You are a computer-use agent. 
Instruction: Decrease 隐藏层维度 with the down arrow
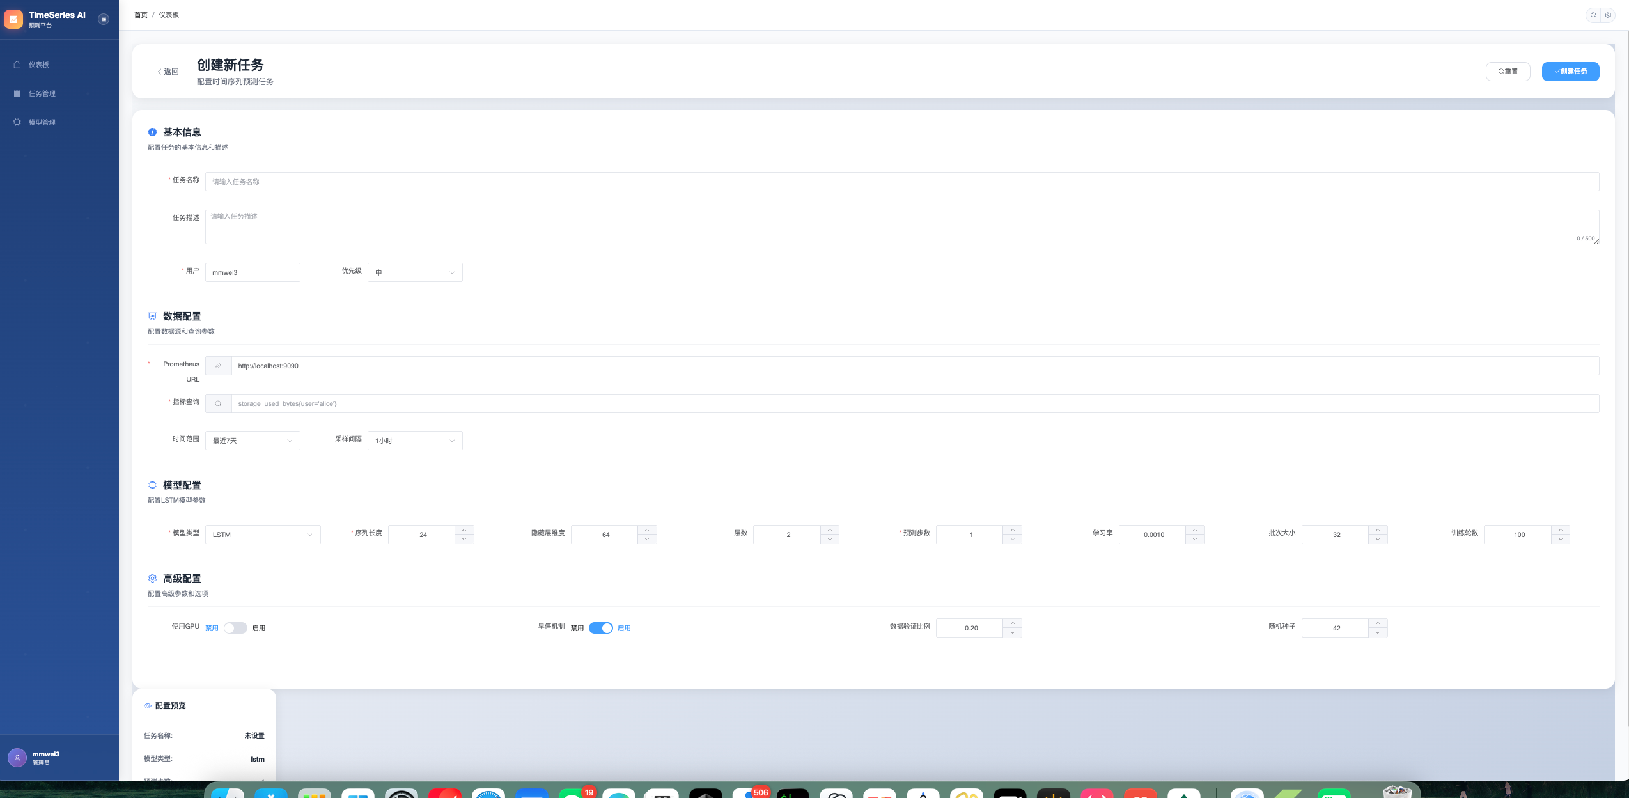click(x=647, y=539)
